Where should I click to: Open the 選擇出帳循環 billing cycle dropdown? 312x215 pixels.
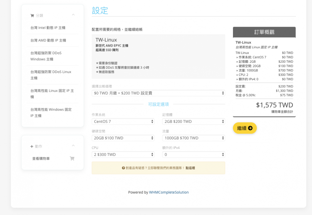(x=158, y=93)
